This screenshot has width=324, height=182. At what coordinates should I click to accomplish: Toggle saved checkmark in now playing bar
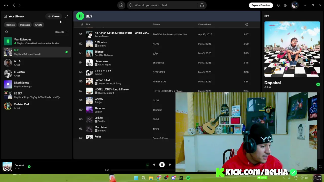(29, 167)
